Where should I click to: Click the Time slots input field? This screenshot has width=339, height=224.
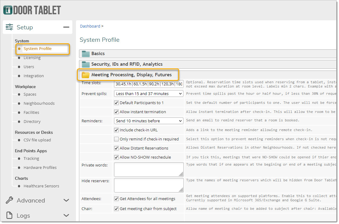tap(149, 84)
